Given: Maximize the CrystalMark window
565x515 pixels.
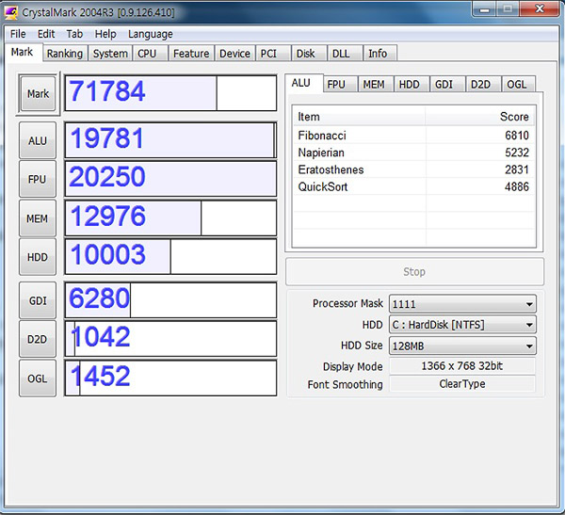Looking at the screenshot, I should [x=508, y=8].
